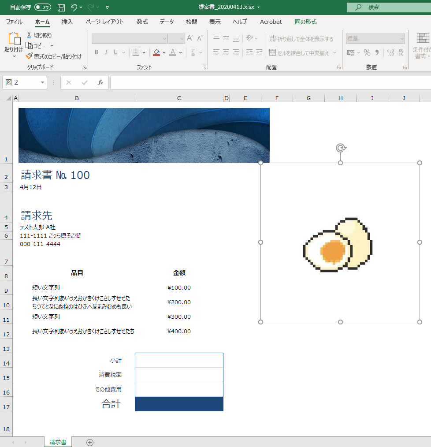431x447 pixels.
Task: Click the top align icon
Action: (216, 37)
